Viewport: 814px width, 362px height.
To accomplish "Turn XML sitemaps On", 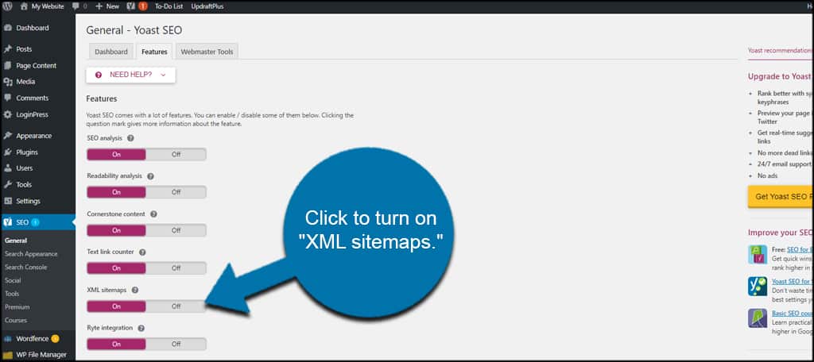I will tap(116, 306).
